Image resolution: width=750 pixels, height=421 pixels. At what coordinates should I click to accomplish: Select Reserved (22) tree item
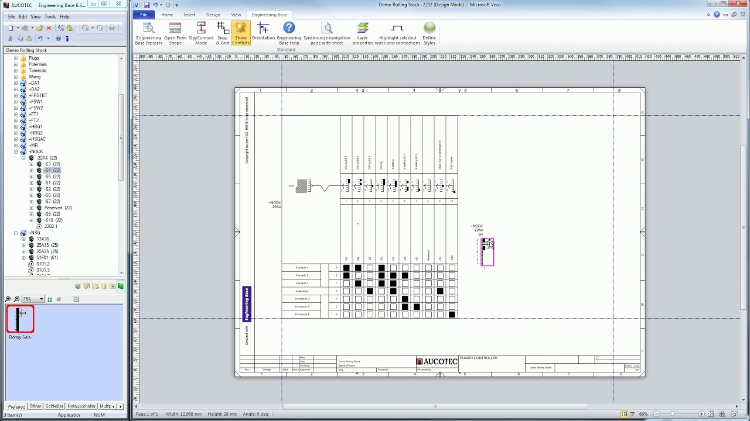click(x=57, y=208)
